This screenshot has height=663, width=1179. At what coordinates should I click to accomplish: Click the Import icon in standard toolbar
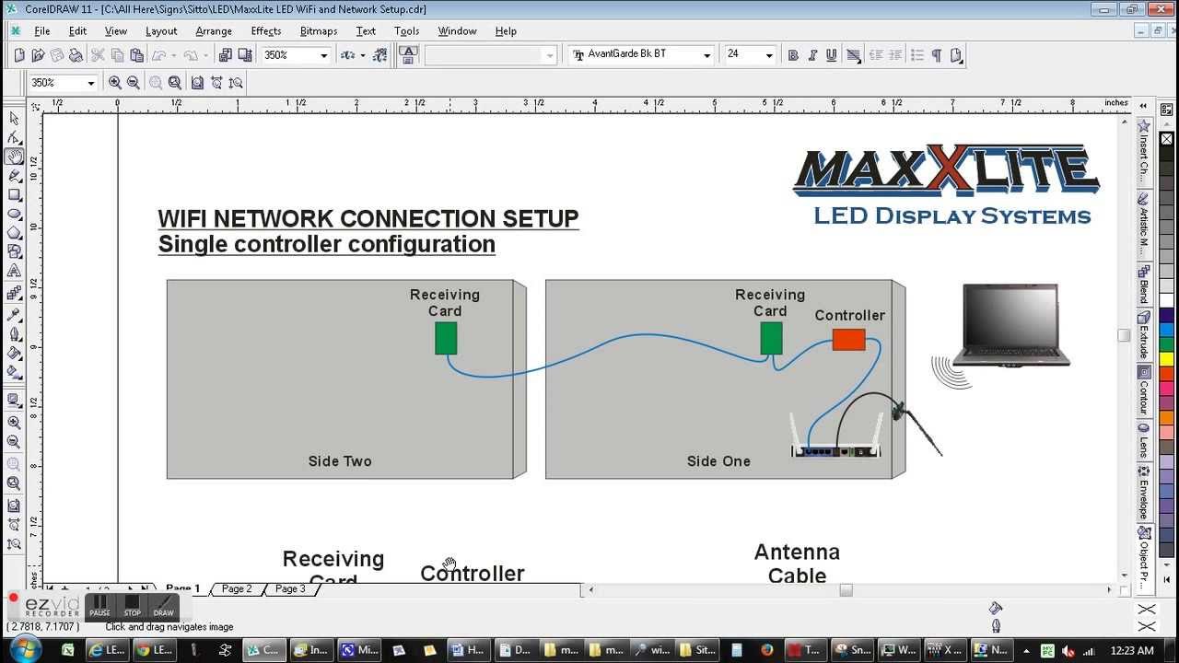click(x=225, y=55)
